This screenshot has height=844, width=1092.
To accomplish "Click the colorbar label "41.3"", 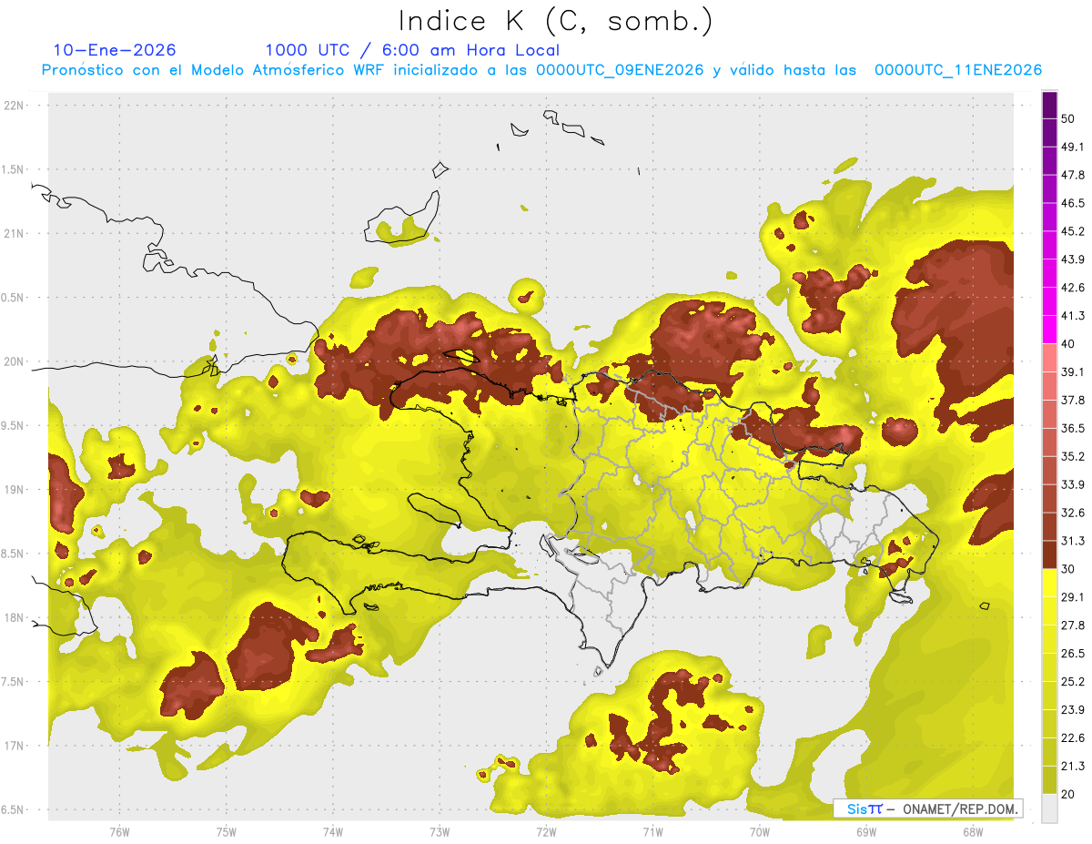I will [x=1072, y=316].
